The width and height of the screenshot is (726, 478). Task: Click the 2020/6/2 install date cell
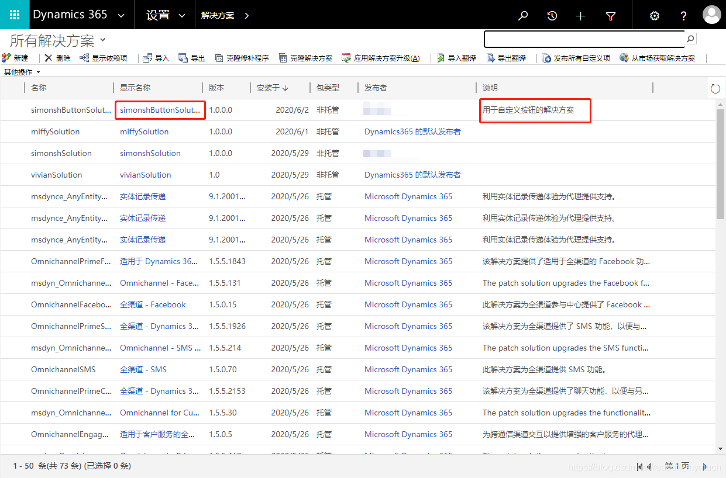point(293,110)
